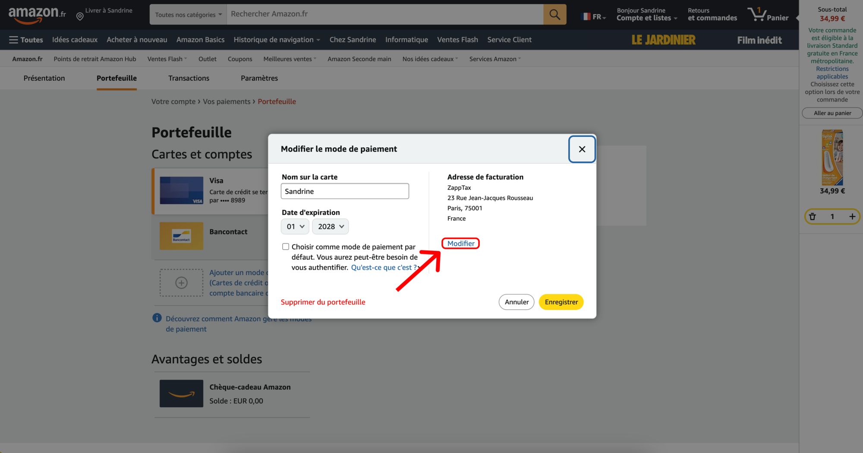This screenshot has height=453, width=863.
Task: Click Votre compte breadcrumb
Action: tap(173, 101)
